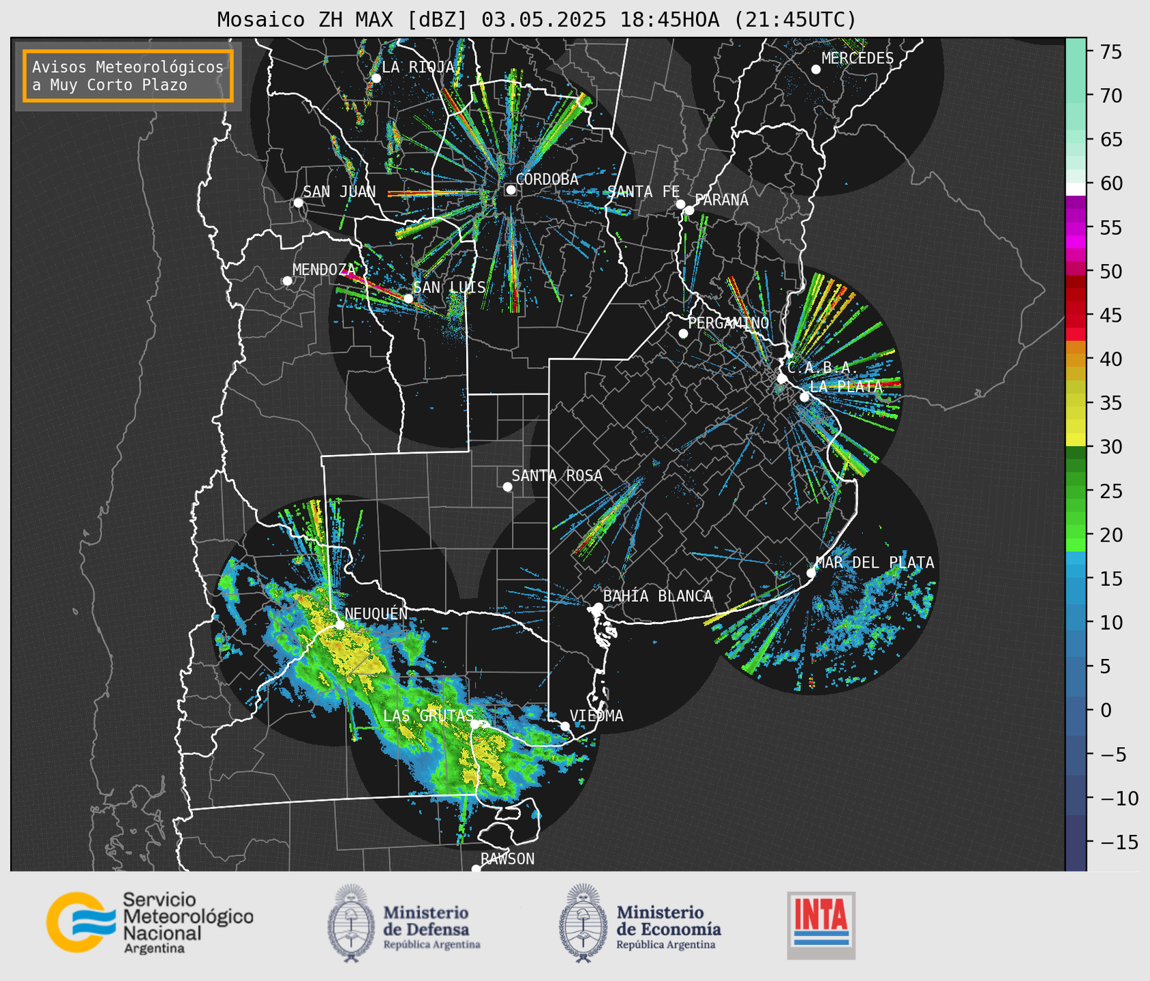Screen dimensions: 1150x981
Task: Select the MENDOZA city marker
Action: (287, 281)
